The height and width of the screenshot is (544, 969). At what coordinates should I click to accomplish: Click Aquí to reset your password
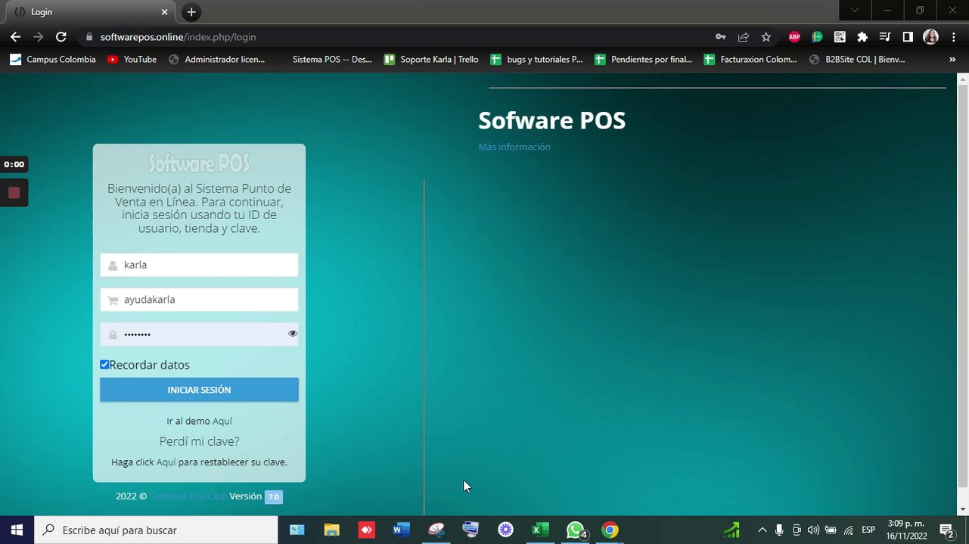point(166,462)
